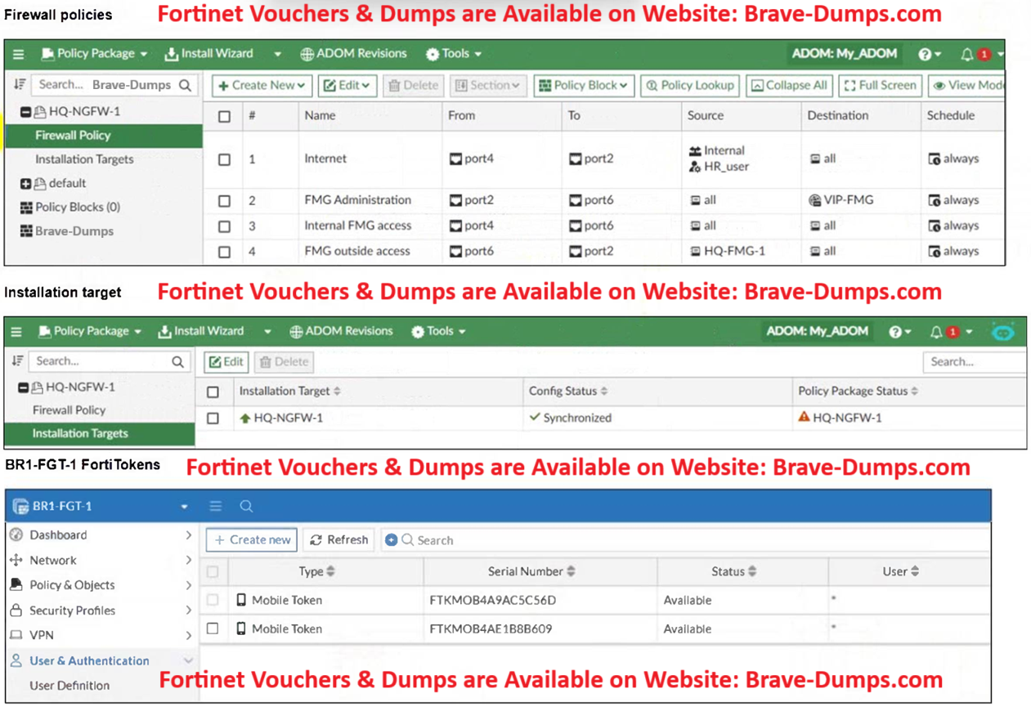Click the sort icon beside the policy search box
The height and width of the screenshot is (711, 1031).
coord(20,84)
